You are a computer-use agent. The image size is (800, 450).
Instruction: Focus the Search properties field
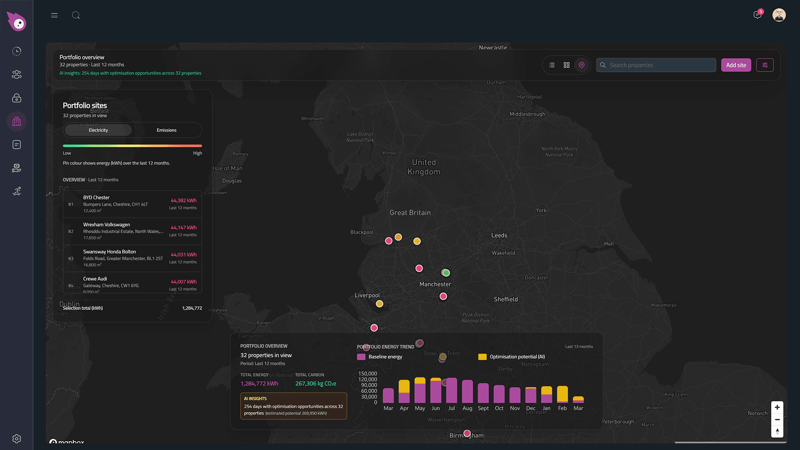click(x=656, y=65)
